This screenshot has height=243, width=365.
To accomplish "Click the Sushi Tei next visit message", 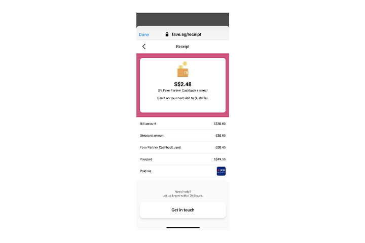I will pyautogui.click(x=182, y=98).
